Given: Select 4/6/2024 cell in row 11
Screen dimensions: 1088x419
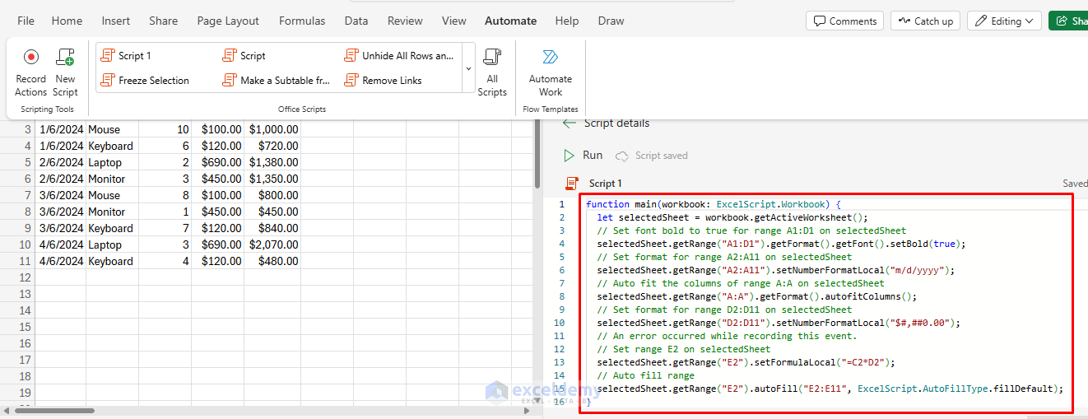Looking at the screenshot, I should pyautogui.click(x=61, y=261).
